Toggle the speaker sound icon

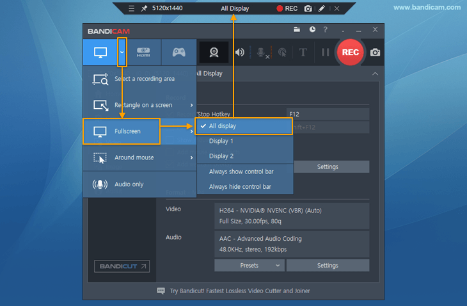[240, 52]
